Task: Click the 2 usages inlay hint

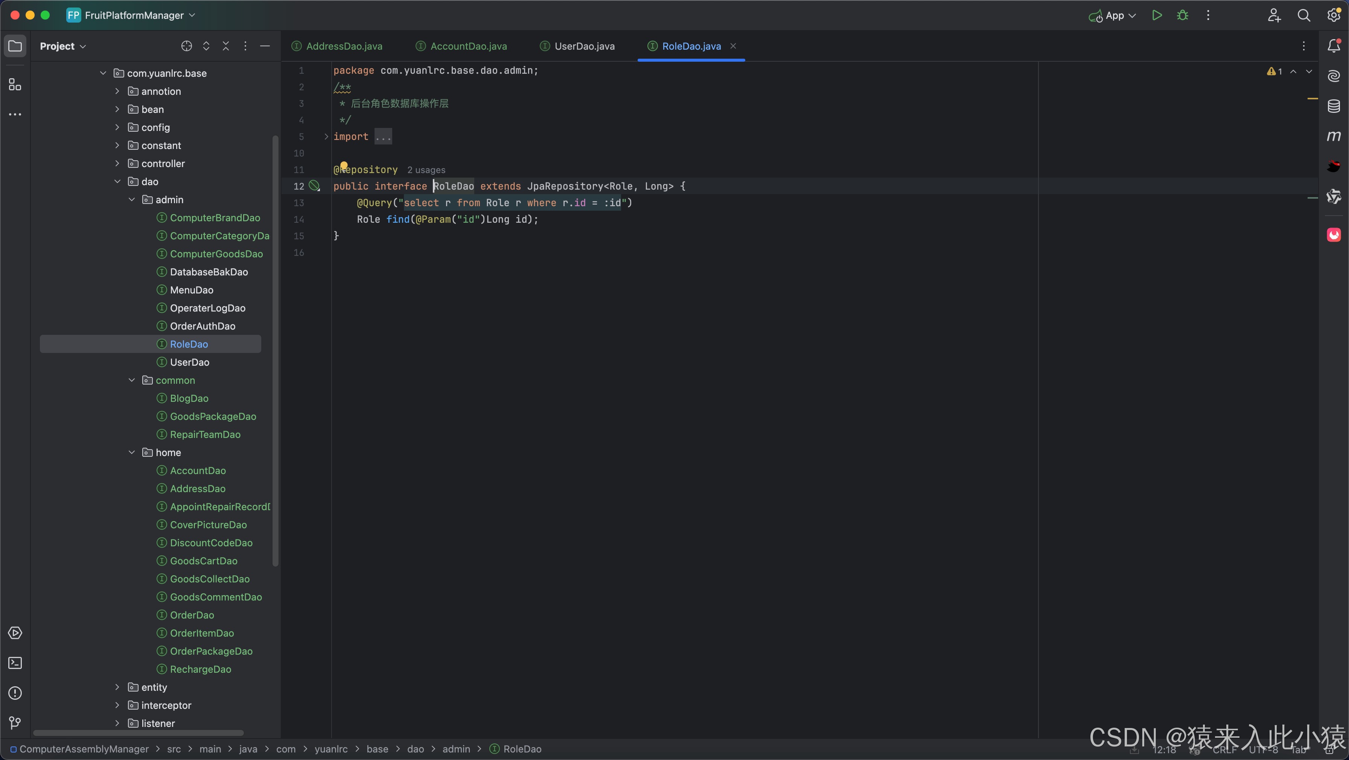Action: (x=426, y=170)
